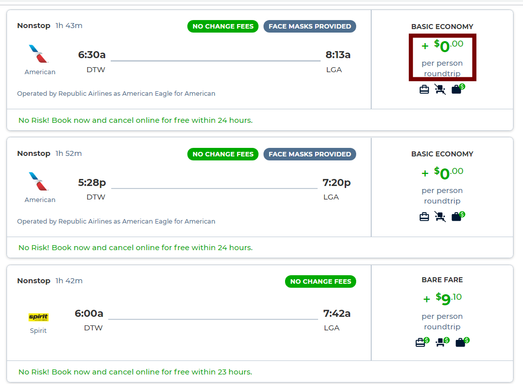Viewport: 523px width, 384px height.
Task: Click Face Masks Provided badge on 6:30a flight
Action: pos(310,27)
